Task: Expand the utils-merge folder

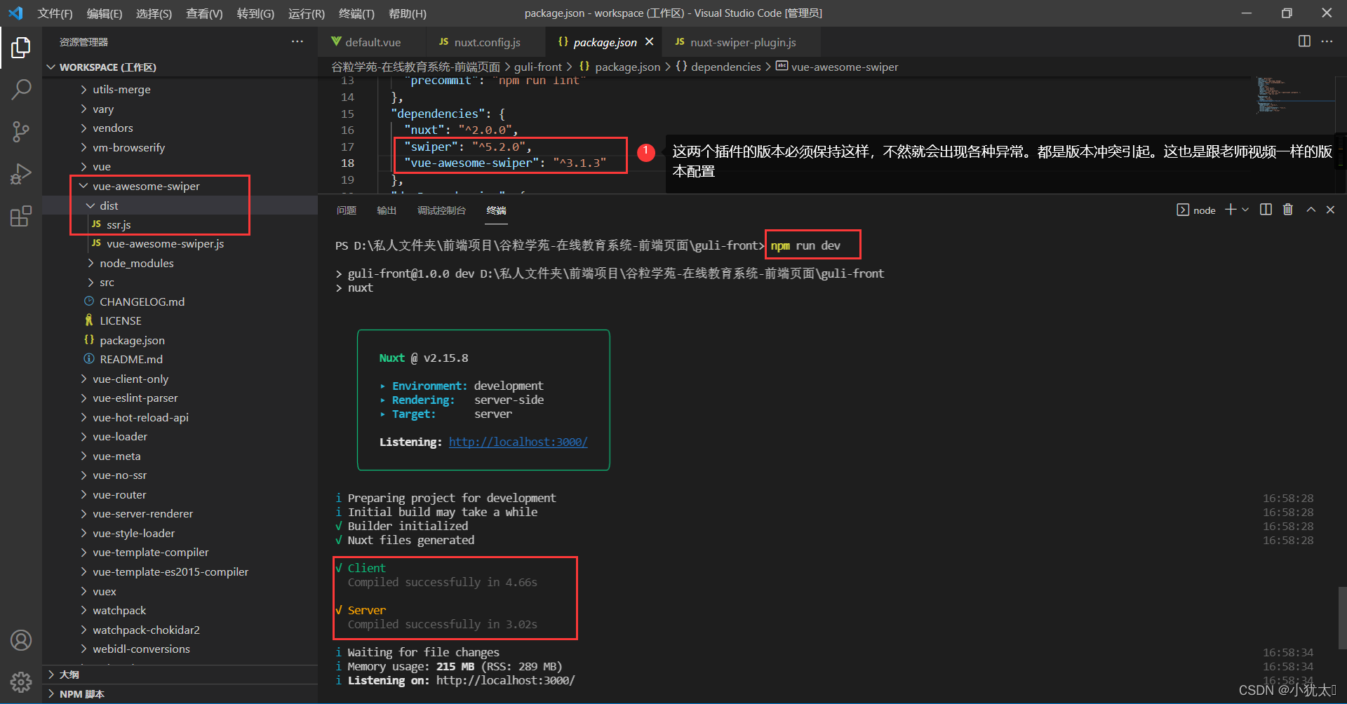Action: point(180,90)
